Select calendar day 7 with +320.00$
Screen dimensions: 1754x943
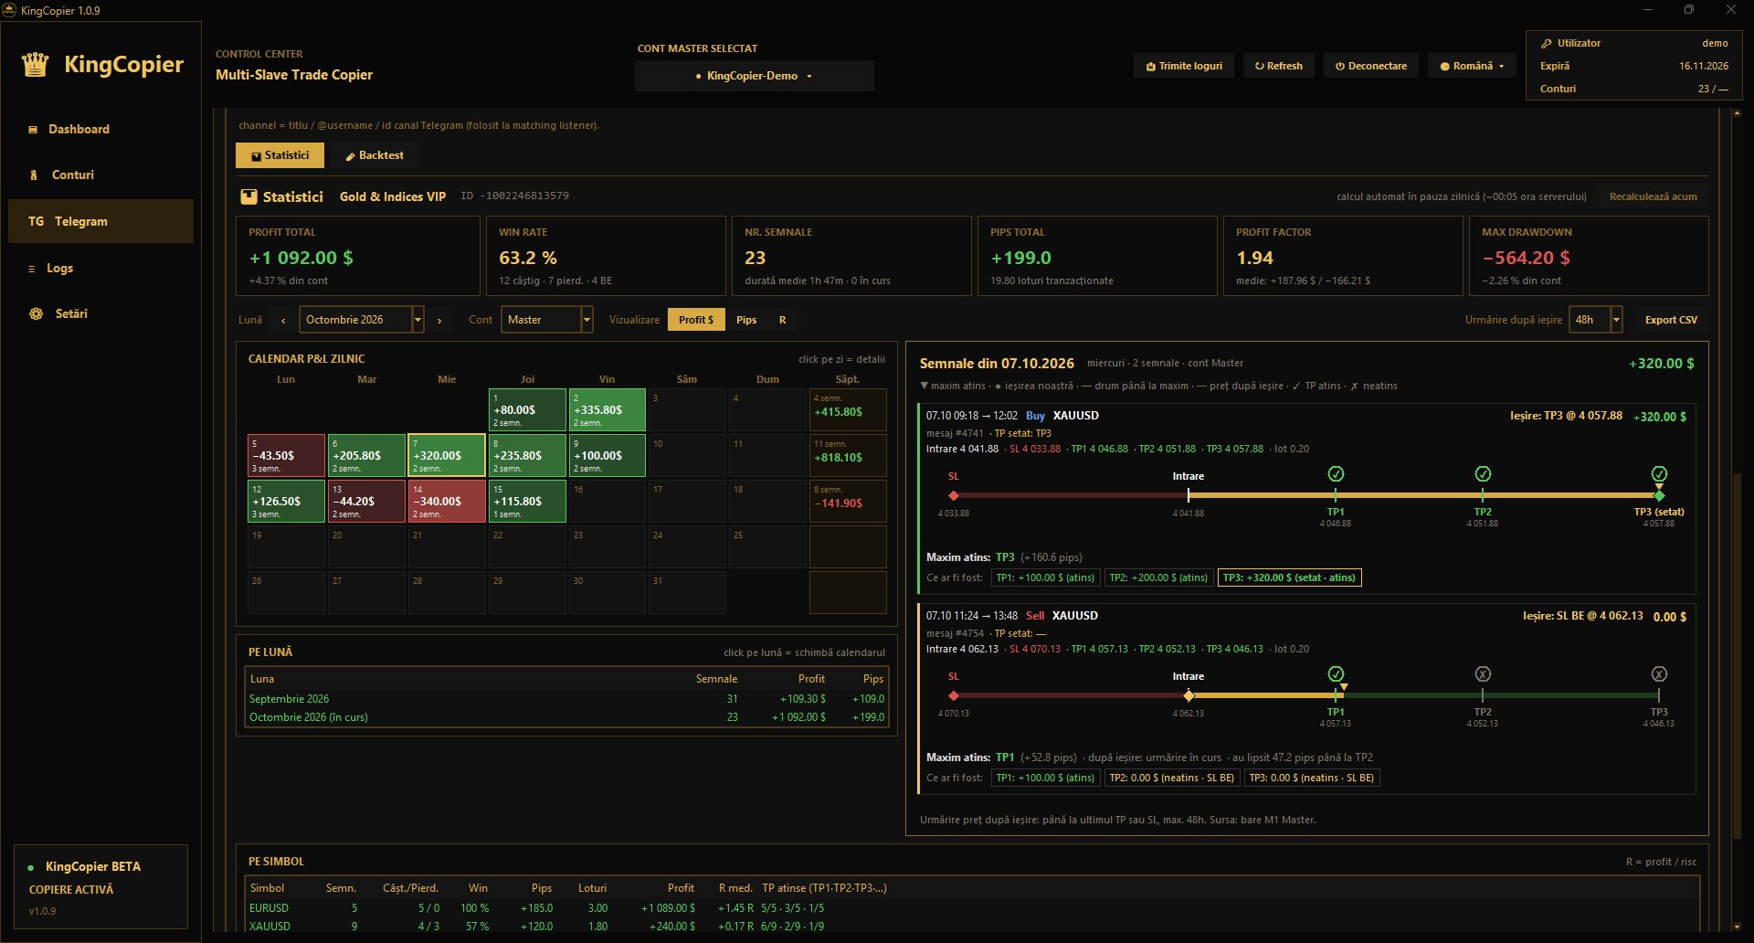coord(447,455)
